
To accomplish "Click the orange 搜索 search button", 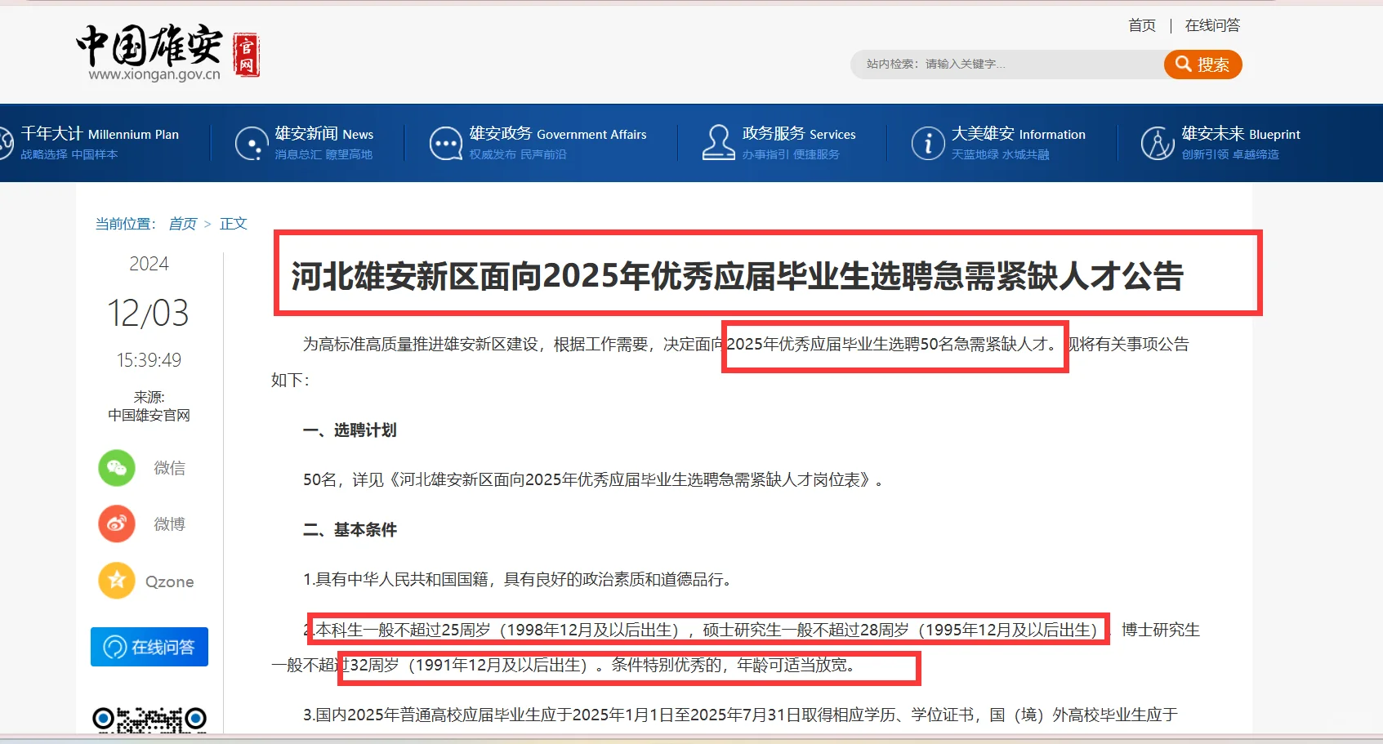I will pos(1202,64).
